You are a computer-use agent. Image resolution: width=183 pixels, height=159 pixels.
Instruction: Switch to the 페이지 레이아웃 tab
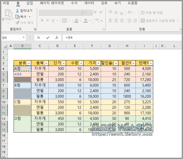click(x=52, y=3)
